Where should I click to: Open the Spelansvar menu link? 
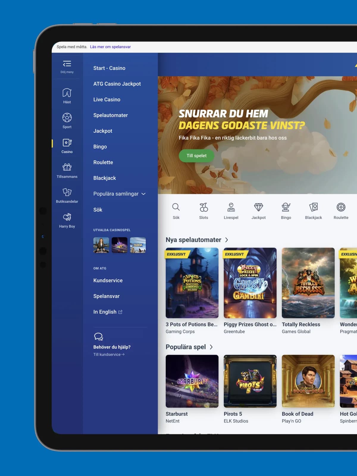pyautogui.click(x=107, y=296)
